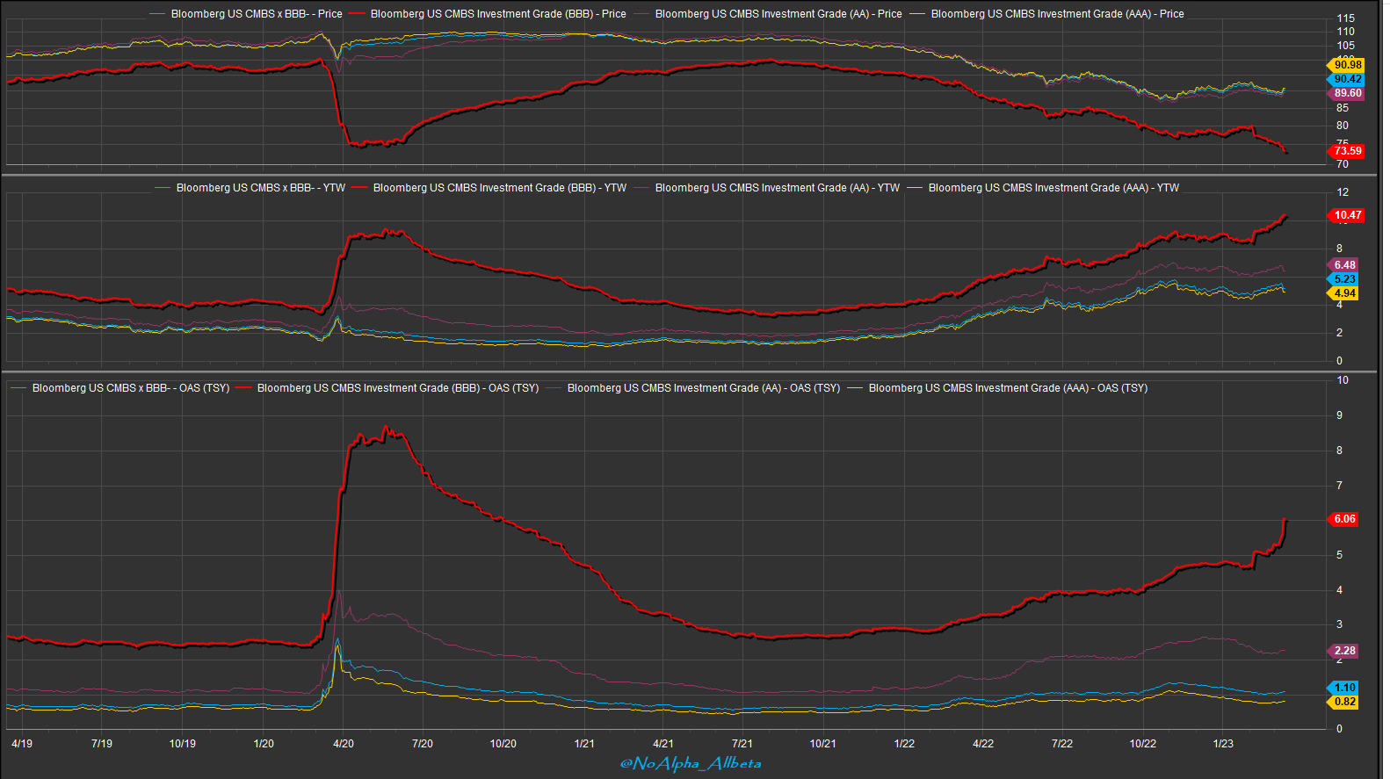Click the blue 1.10 OAS value tag
Viewport: 1390px width, 779px height.
[1343, 688]
